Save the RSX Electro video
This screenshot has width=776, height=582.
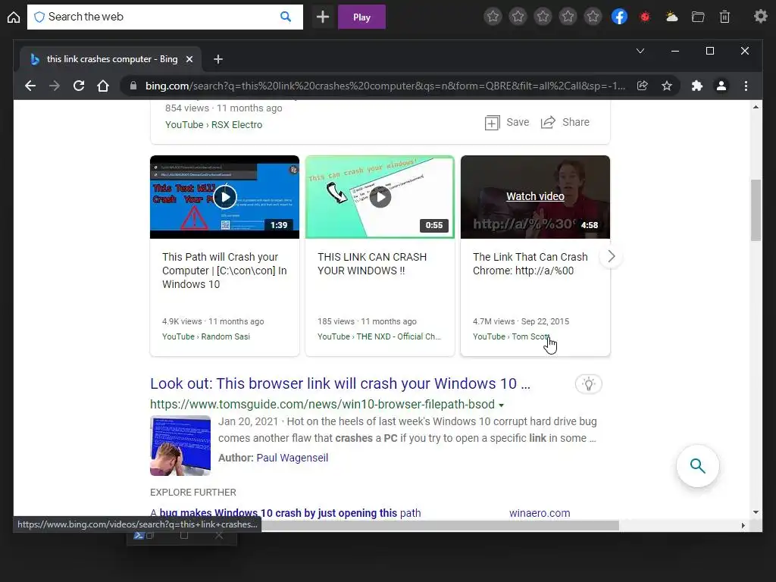click(507, 122)
